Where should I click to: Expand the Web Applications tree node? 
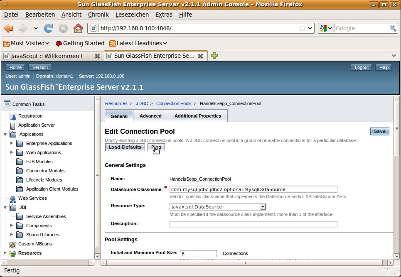pos(12,152)
